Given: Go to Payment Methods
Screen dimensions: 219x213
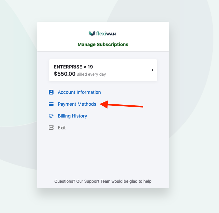Looking at the screenshot, I should tap(77, 104).
